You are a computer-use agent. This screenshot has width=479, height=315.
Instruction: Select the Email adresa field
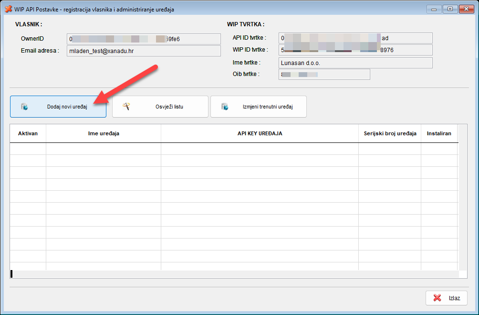pyautogui.click(x=144, y=51)
